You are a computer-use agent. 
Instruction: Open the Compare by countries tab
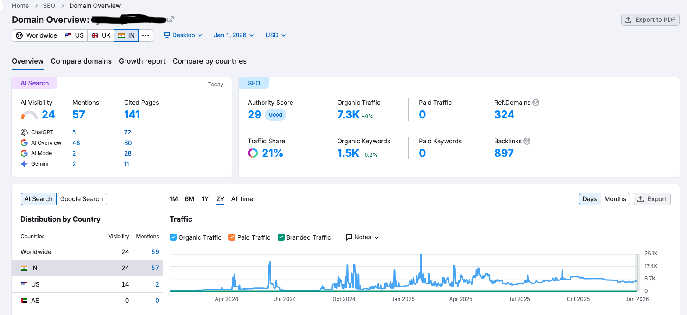[210, 61]
